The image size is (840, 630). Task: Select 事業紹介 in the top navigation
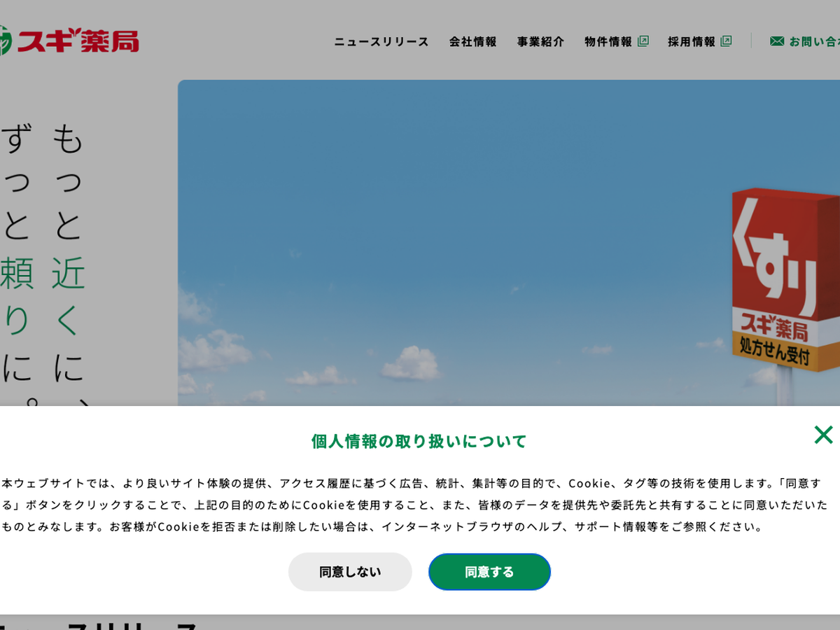tap(540, 42)
